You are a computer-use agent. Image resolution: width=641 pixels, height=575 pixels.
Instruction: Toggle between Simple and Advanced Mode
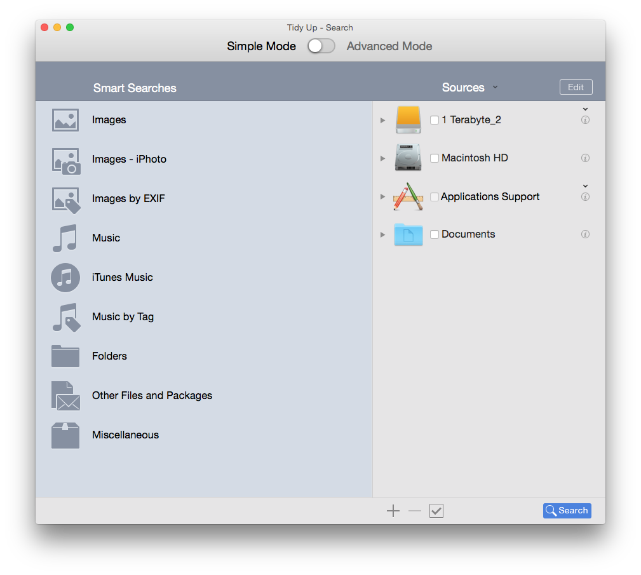(x=321, y=46)
